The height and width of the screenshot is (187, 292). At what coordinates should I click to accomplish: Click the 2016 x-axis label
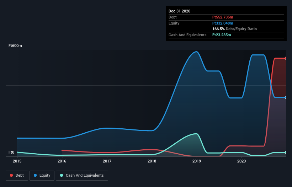coord(62,161)
